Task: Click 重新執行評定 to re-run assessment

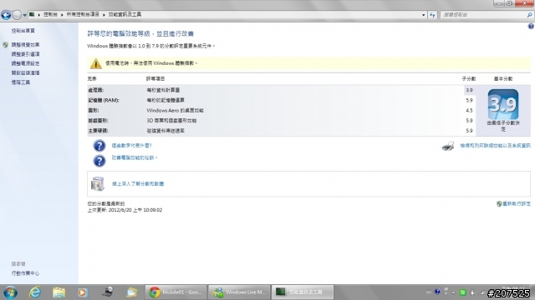Action: tap(517, 203)
